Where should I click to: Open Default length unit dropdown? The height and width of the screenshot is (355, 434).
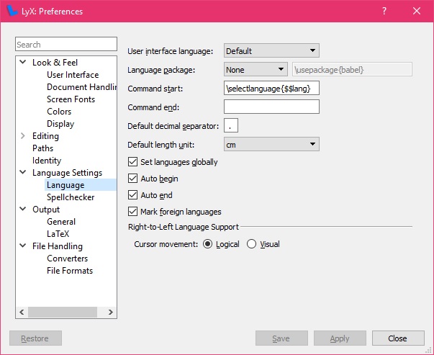(x=271, y=144)
